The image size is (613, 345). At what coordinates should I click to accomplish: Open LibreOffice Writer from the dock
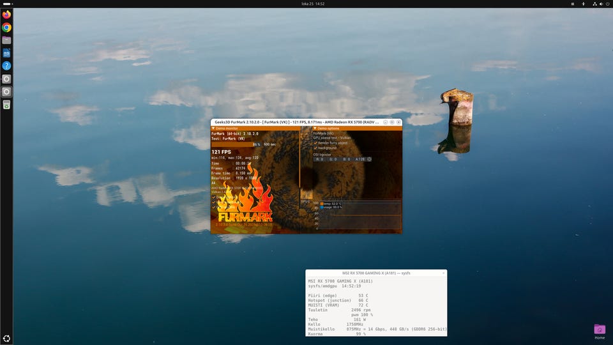click(6, 53)
